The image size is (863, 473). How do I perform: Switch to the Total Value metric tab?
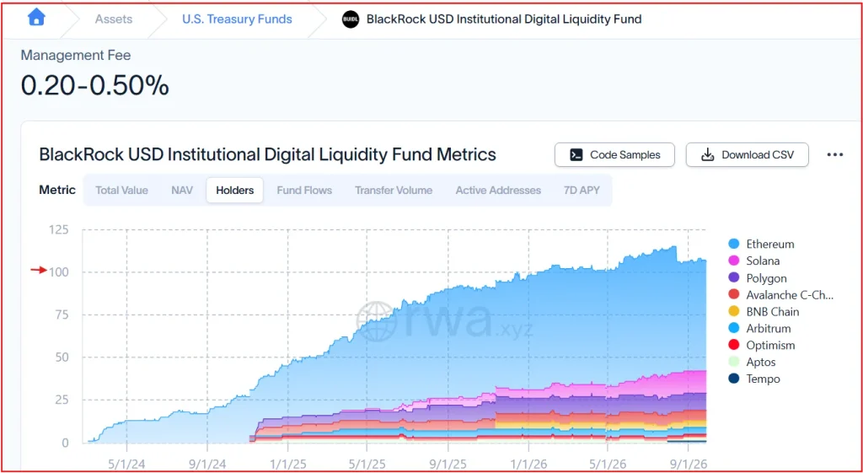click(121, 191)
